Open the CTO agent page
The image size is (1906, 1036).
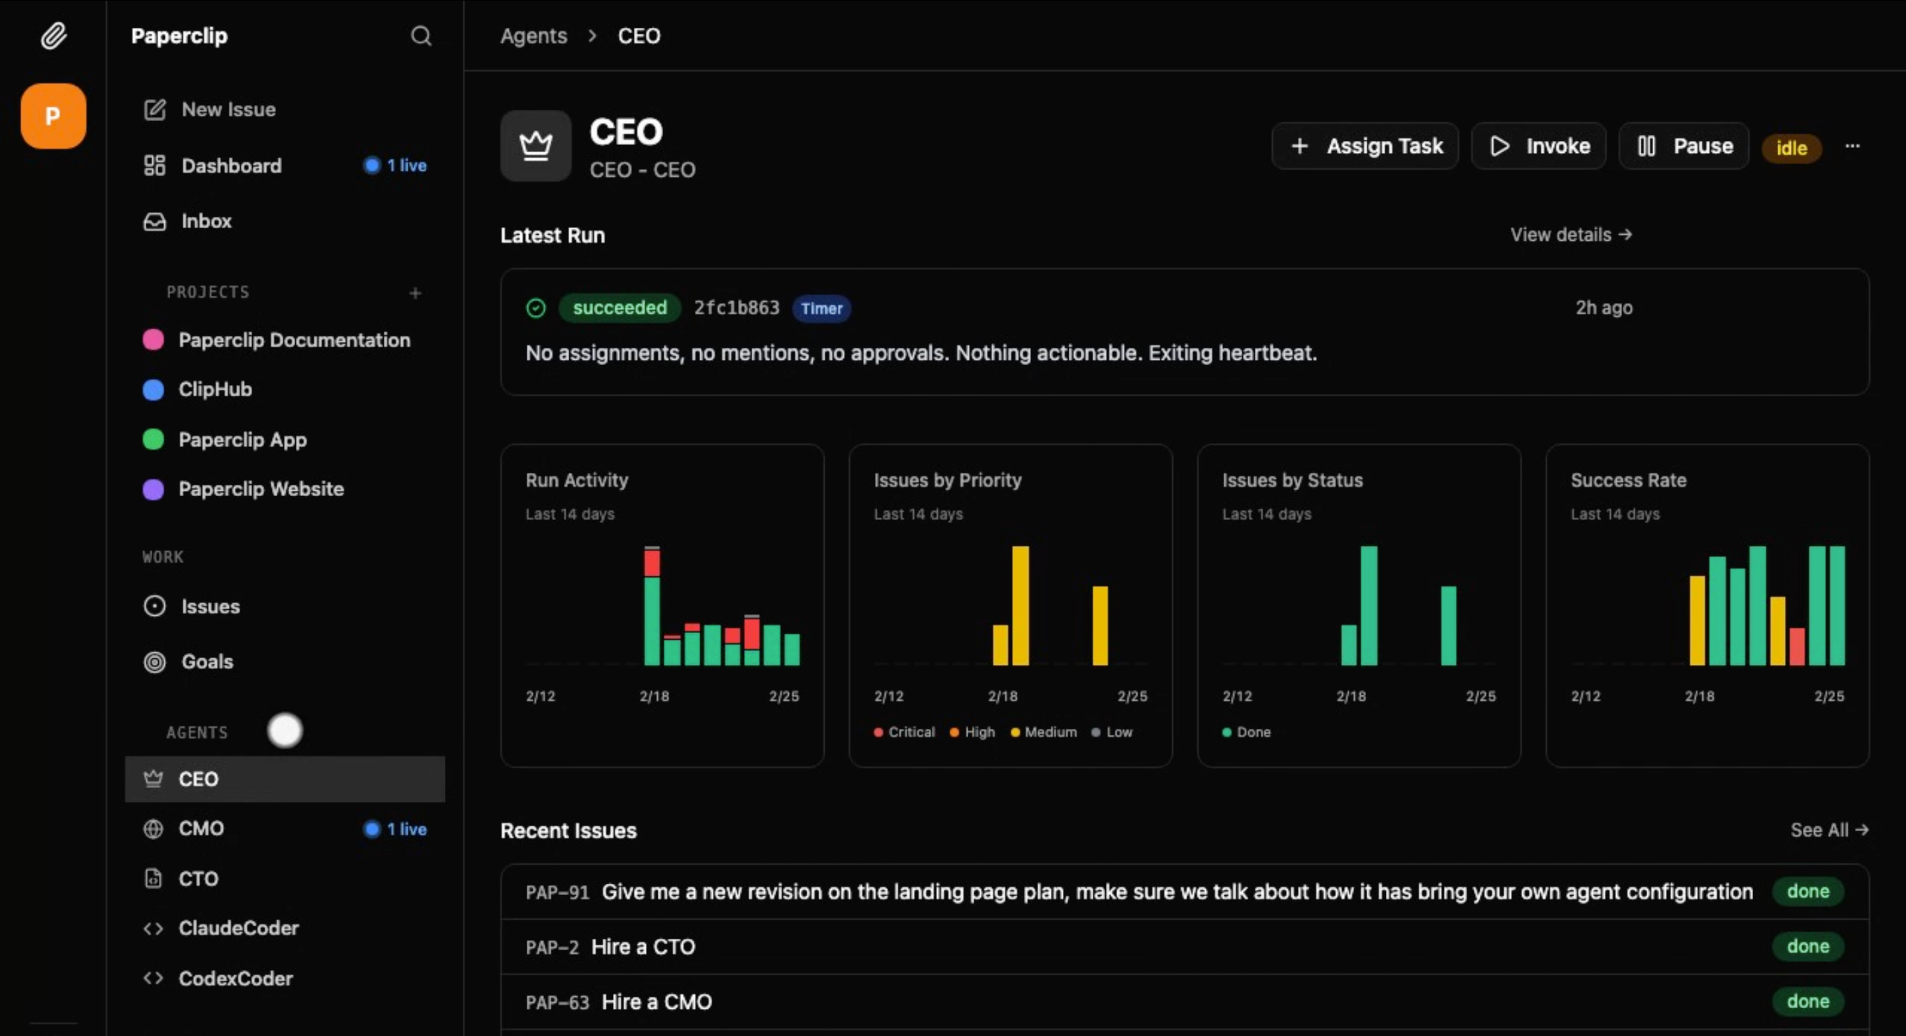198,879
